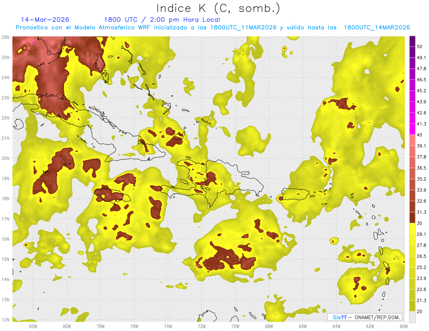This screenshot has height=331, width=429.
Task: Click the 60W longitude label
Action: click(x=404, y=326)
